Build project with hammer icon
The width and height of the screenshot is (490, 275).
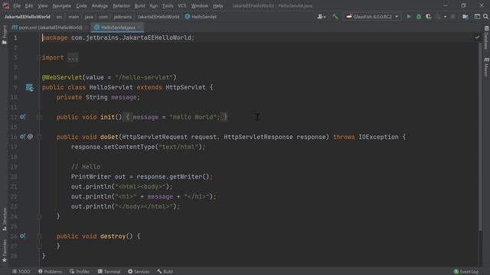click(x=335, y=17)
